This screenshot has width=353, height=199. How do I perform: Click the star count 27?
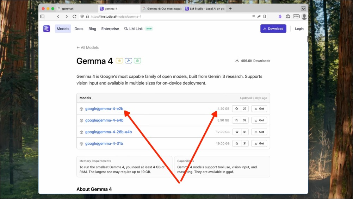click(x=245, y=109)
